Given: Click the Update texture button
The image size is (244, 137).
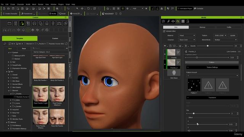Looking at the screenshot, I should pyautogui.click(x=233, y=35).
